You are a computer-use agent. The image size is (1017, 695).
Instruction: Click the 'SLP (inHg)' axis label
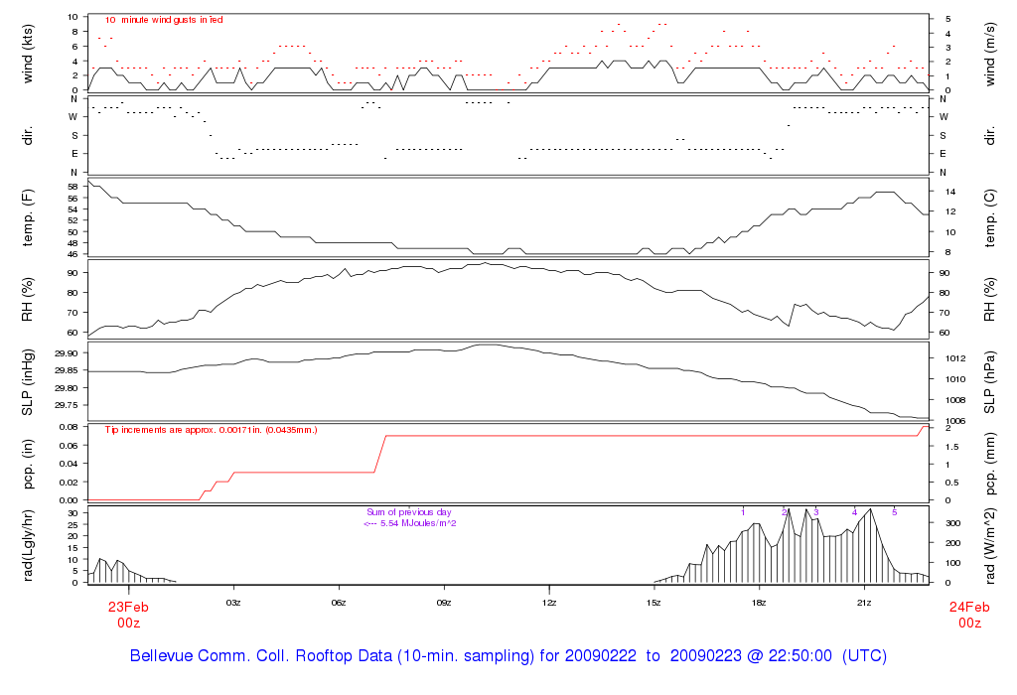(x=27, y=382)
